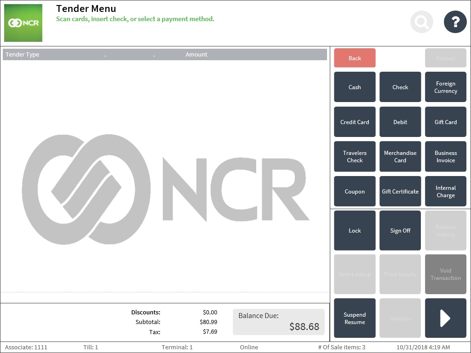Click # Of Sale items: 3
Image resolution: width=471 pixels, height=353 pixels.
342,347
